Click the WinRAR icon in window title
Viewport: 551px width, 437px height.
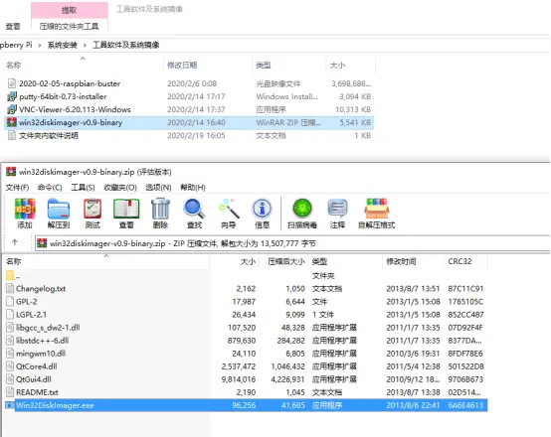click(x=11, y=172)
